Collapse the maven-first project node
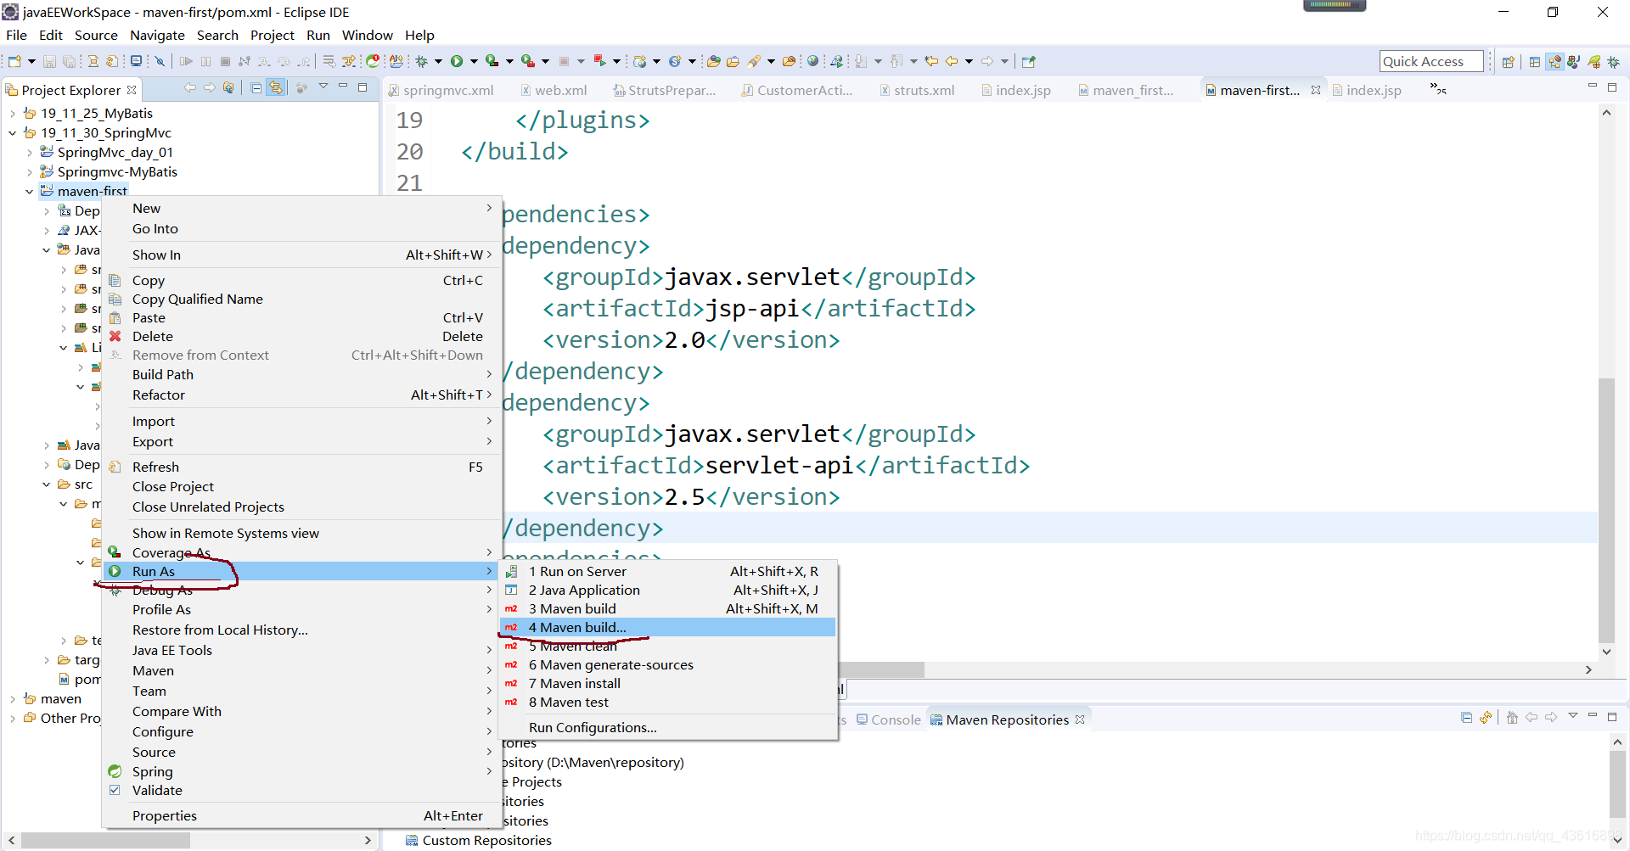 coord(30,192)
